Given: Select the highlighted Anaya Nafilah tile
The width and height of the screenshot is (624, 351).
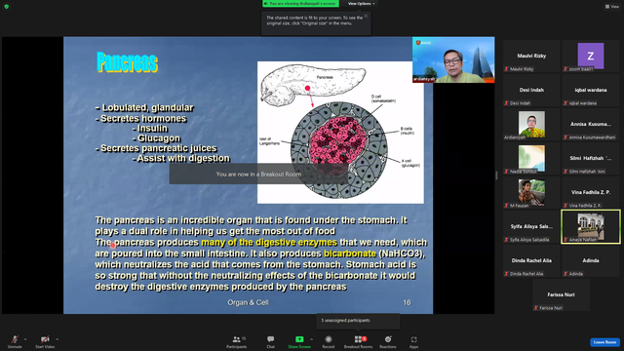Looking at the screenshot, I should [x=591, y=227].
